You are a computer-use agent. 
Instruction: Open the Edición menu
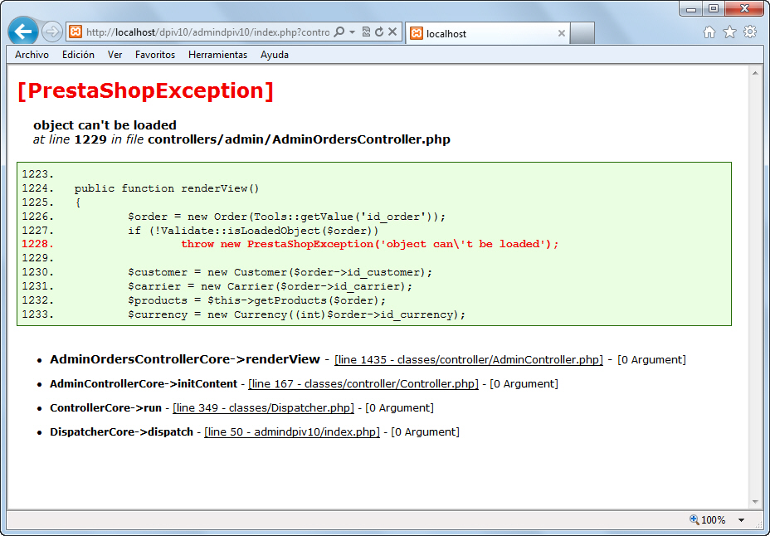click(78, 55)
